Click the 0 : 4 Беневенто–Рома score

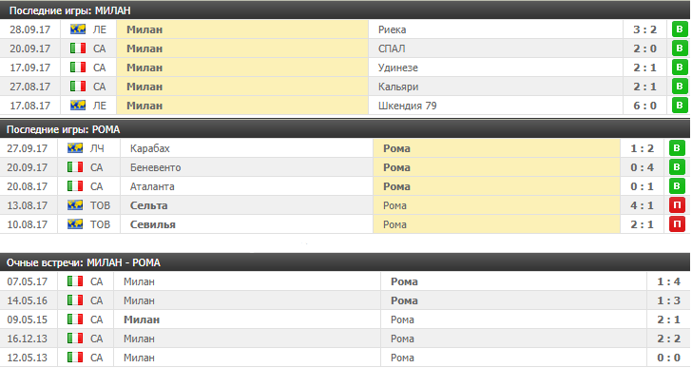643,167
